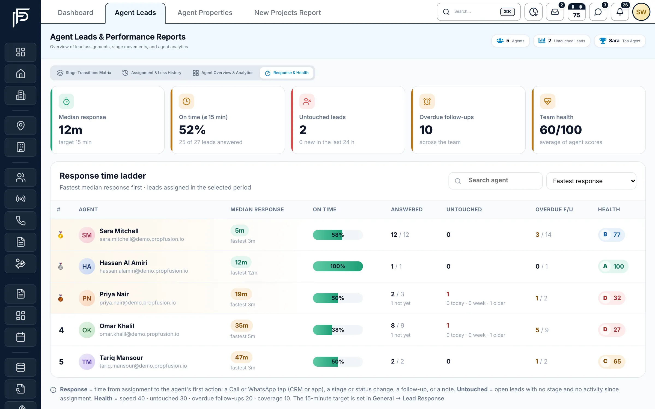Click Priya Nair's agent name
Image resolution: width=655 pixels, height=409 pixels.
tap(114, 294)
